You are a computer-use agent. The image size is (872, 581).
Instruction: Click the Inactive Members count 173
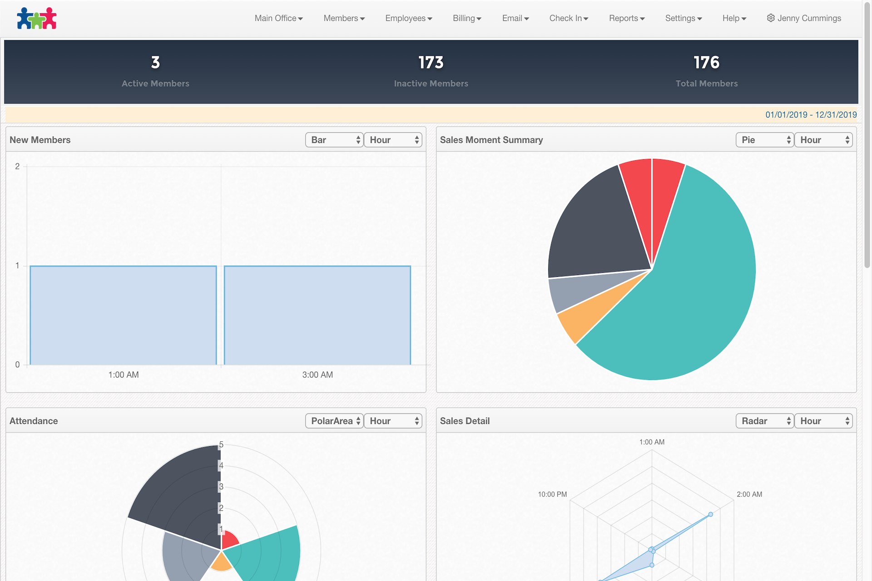point(431,62)
